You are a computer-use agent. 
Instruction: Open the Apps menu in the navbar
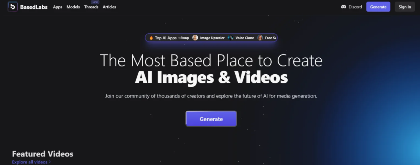(57, 7)
